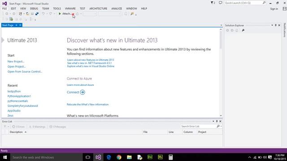
Task: Open recent project testpython
Action: [14, 91]
